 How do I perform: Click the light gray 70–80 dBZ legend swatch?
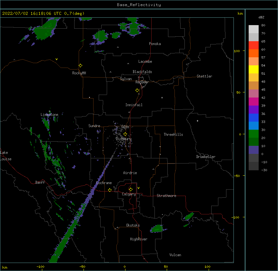(x=253, y=29)
